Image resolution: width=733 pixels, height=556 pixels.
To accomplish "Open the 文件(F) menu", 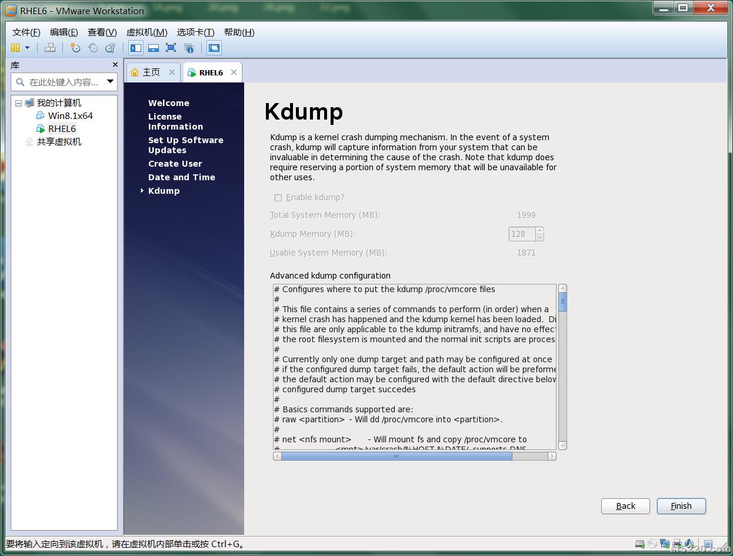I will tap(26, 32).
